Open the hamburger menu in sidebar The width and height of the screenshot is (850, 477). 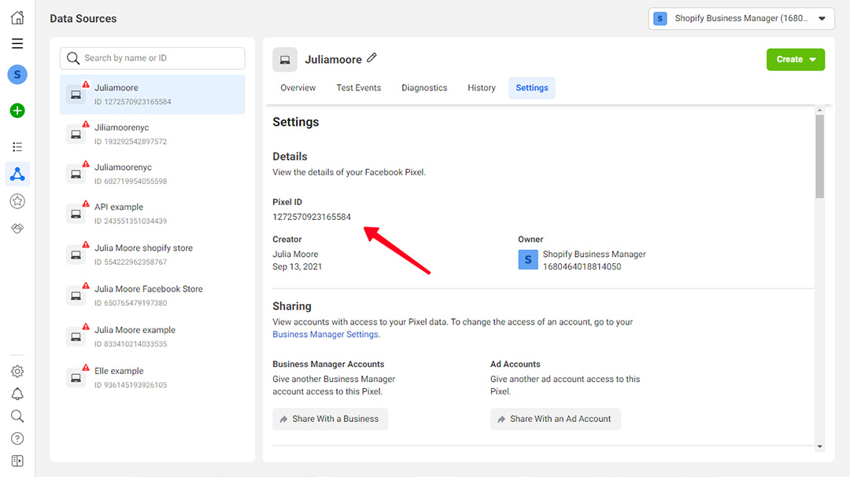click(17, 43)
